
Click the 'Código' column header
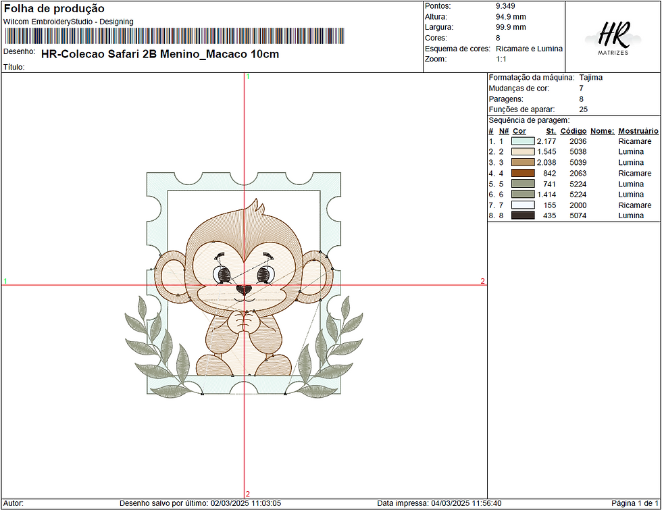[574, 131]
